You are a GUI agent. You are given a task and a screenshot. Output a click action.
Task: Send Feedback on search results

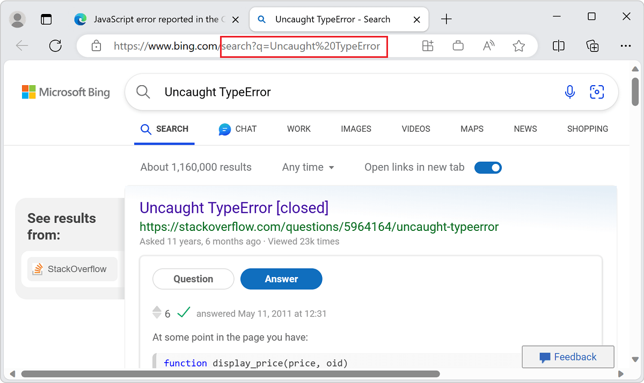point(568,357)
